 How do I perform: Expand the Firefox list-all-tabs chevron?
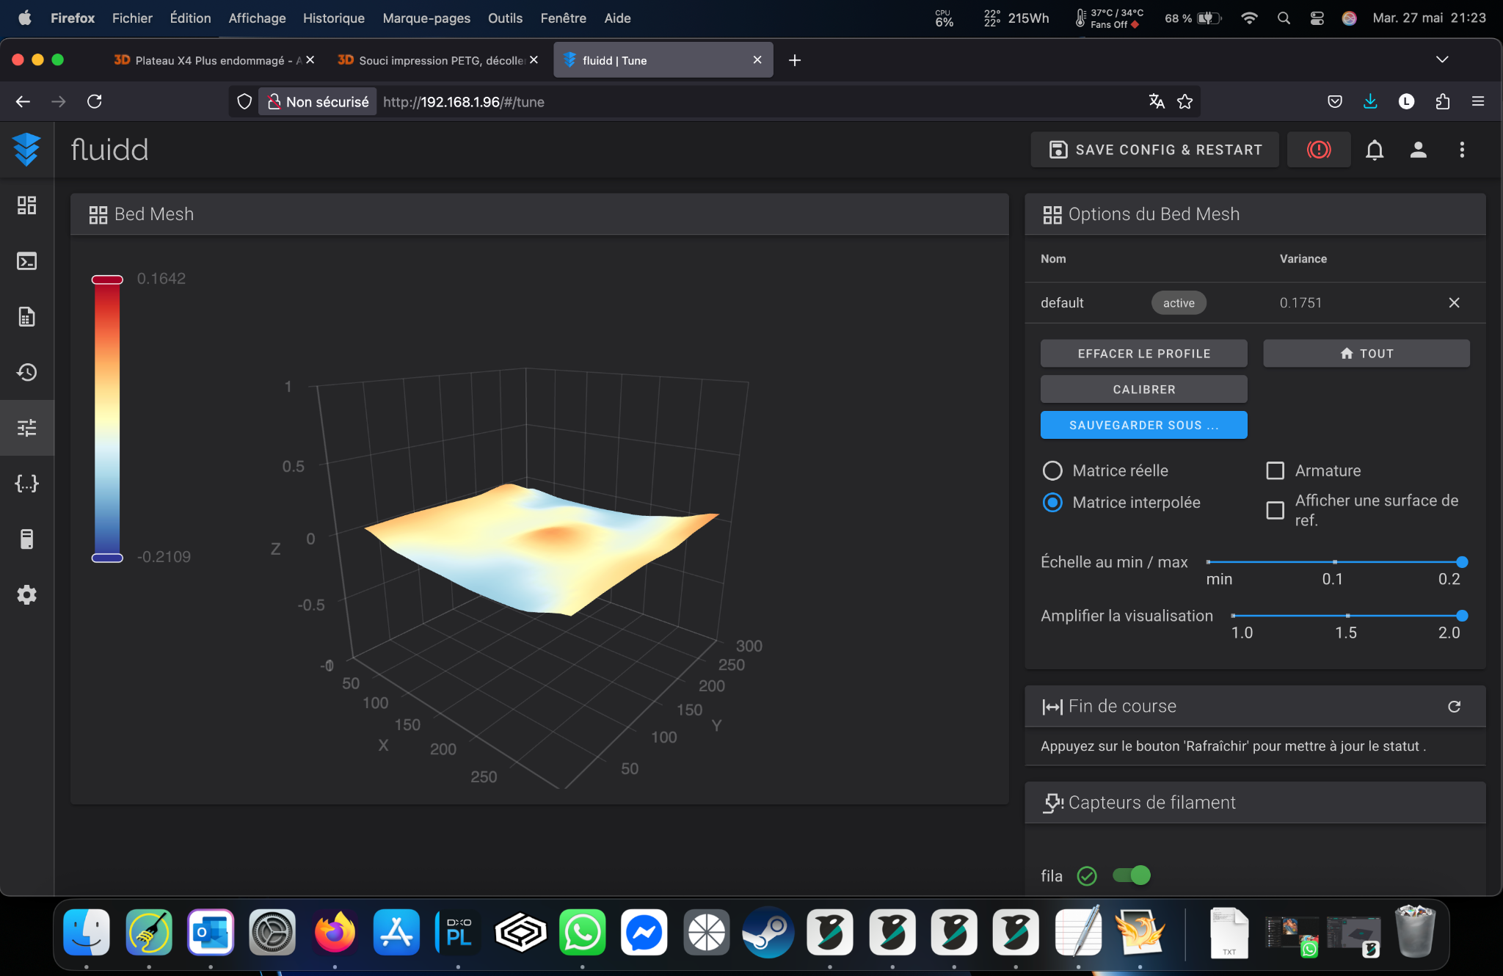pyautogui.click(x=1441, y=59)
